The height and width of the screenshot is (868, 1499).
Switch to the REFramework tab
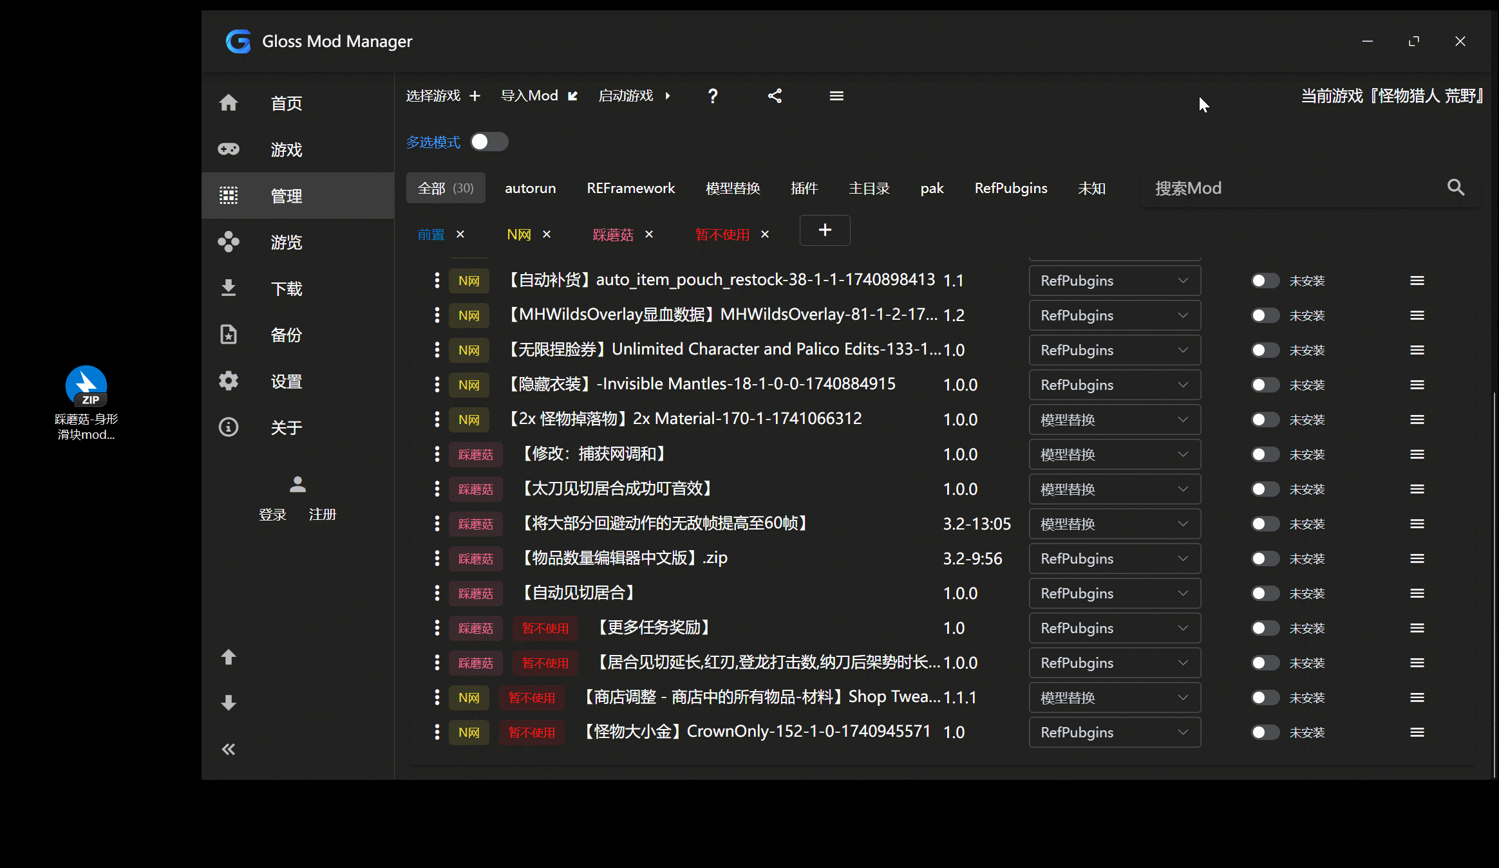(630, 188)
